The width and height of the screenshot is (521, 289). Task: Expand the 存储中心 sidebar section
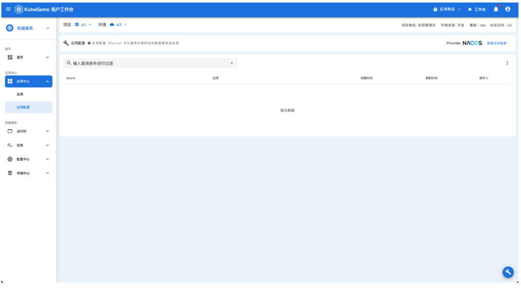(x=47, y=173)
